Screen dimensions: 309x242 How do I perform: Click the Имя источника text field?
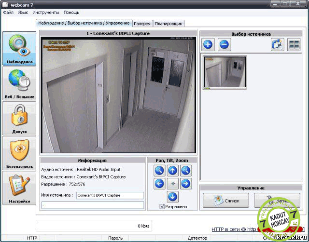coord(110,195)
